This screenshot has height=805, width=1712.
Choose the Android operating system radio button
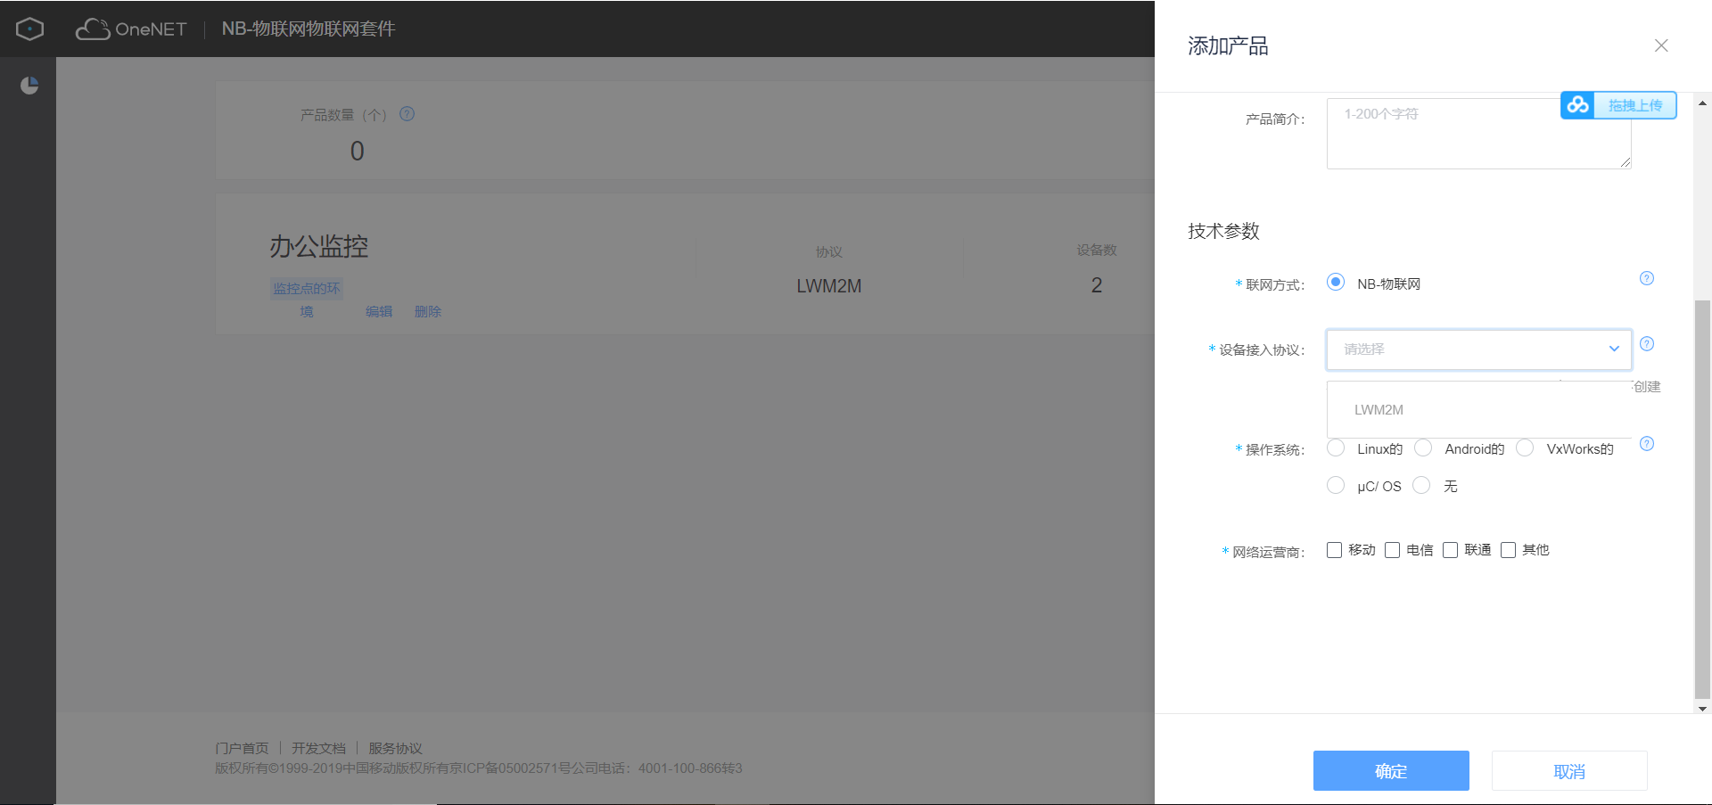tap(1423, 448)
